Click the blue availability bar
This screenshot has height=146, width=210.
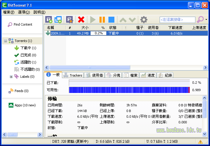click(x=129, y=90)
